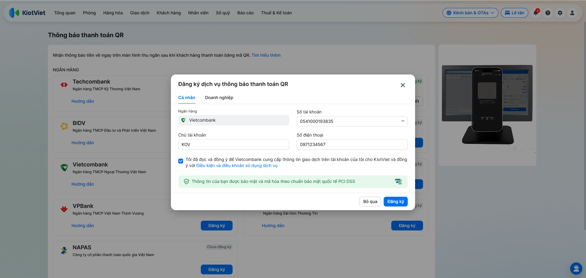Image resolution: width=586 pixels, height=278 pixels.
Task: Click the VPBank logo icon
Action: (64, 209)
